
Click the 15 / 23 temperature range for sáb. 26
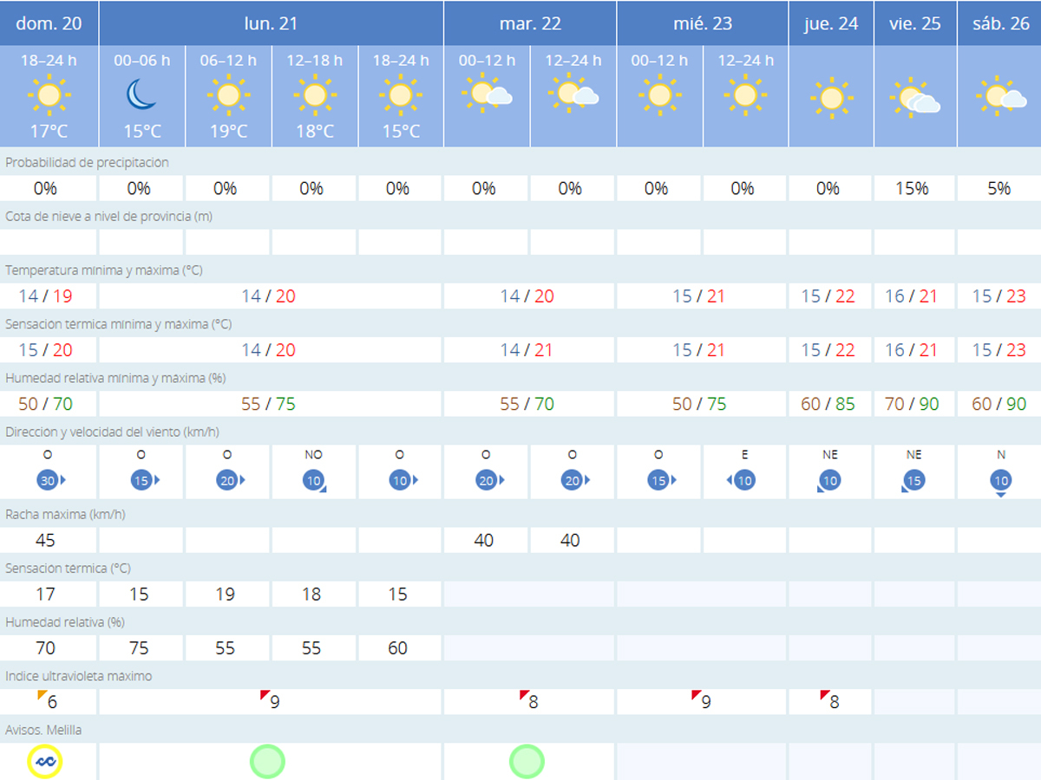tap(999, 296)
